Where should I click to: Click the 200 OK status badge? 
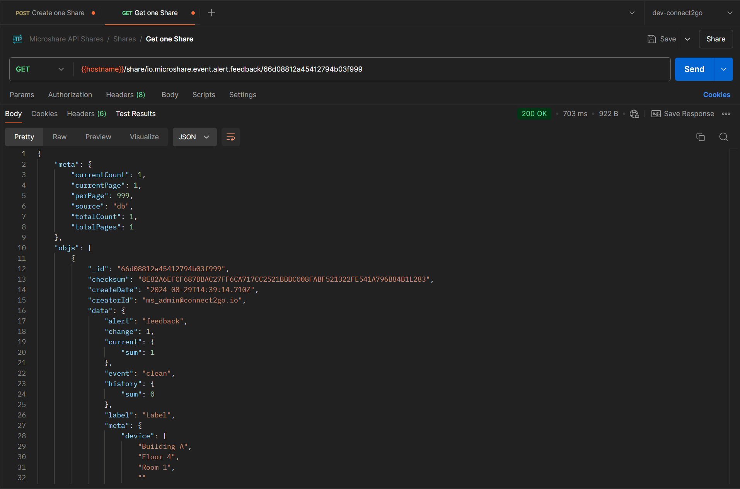(534, 114)
